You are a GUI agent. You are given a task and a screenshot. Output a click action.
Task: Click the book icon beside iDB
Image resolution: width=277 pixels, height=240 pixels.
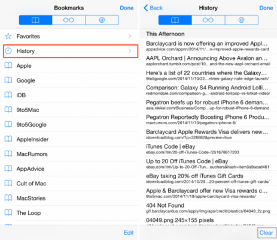(x=8, y=95)
